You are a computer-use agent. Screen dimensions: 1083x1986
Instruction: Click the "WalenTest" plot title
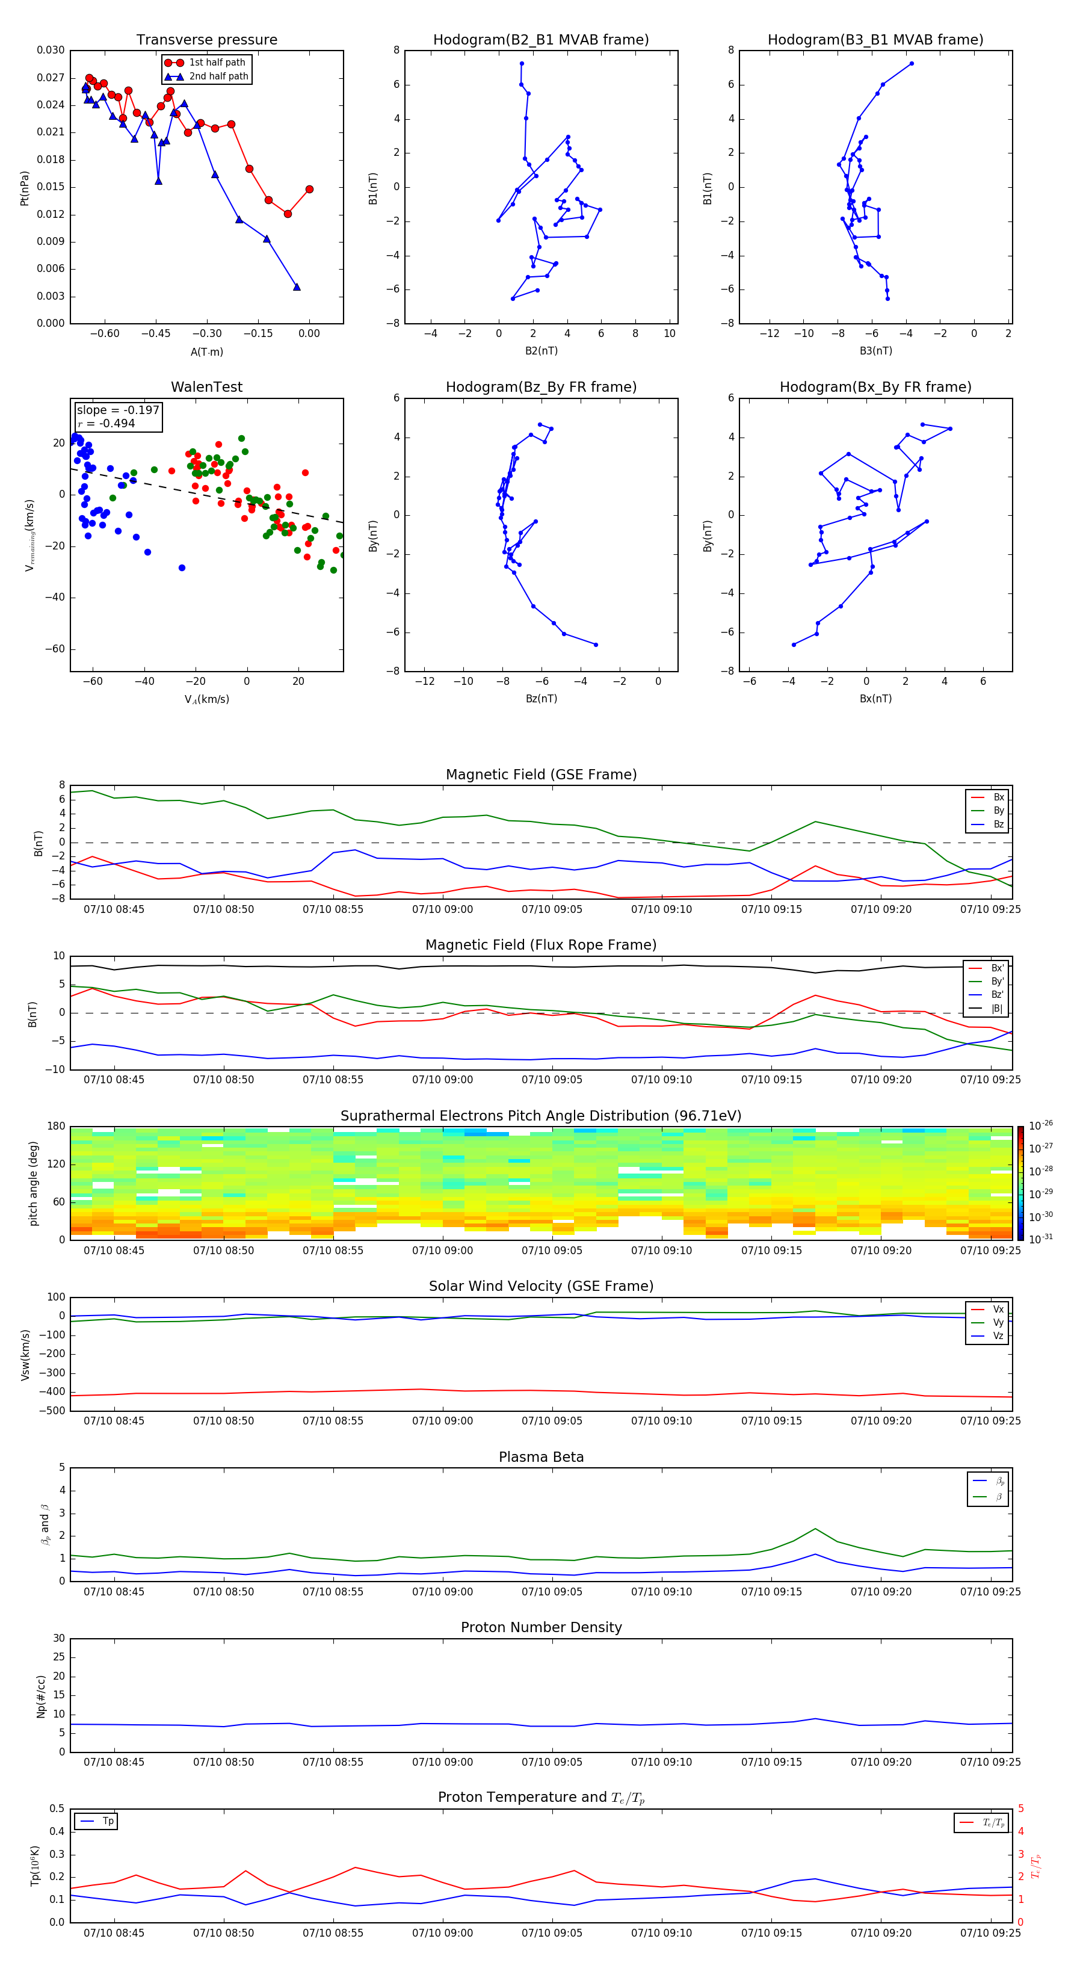(206, 387)
